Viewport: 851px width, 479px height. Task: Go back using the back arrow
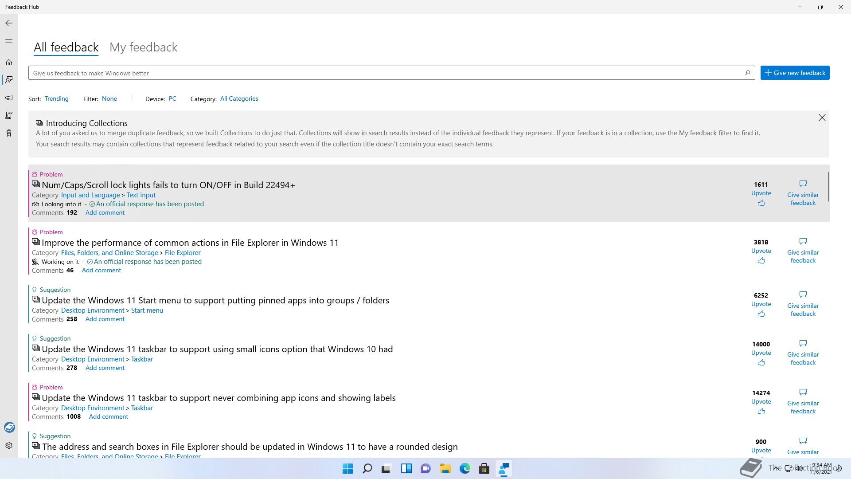pyautogui.click(x=9, y=23)
